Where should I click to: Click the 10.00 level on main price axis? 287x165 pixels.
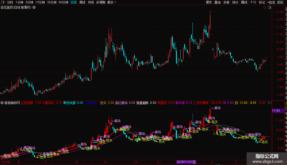click(x=279, y=49)
